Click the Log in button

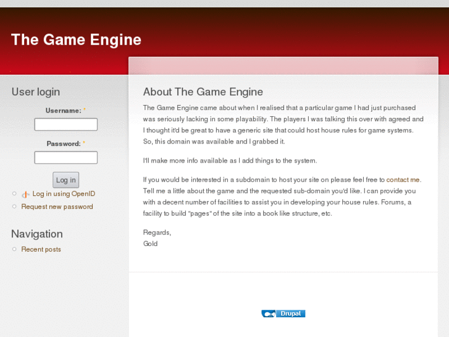pos(66,180)
